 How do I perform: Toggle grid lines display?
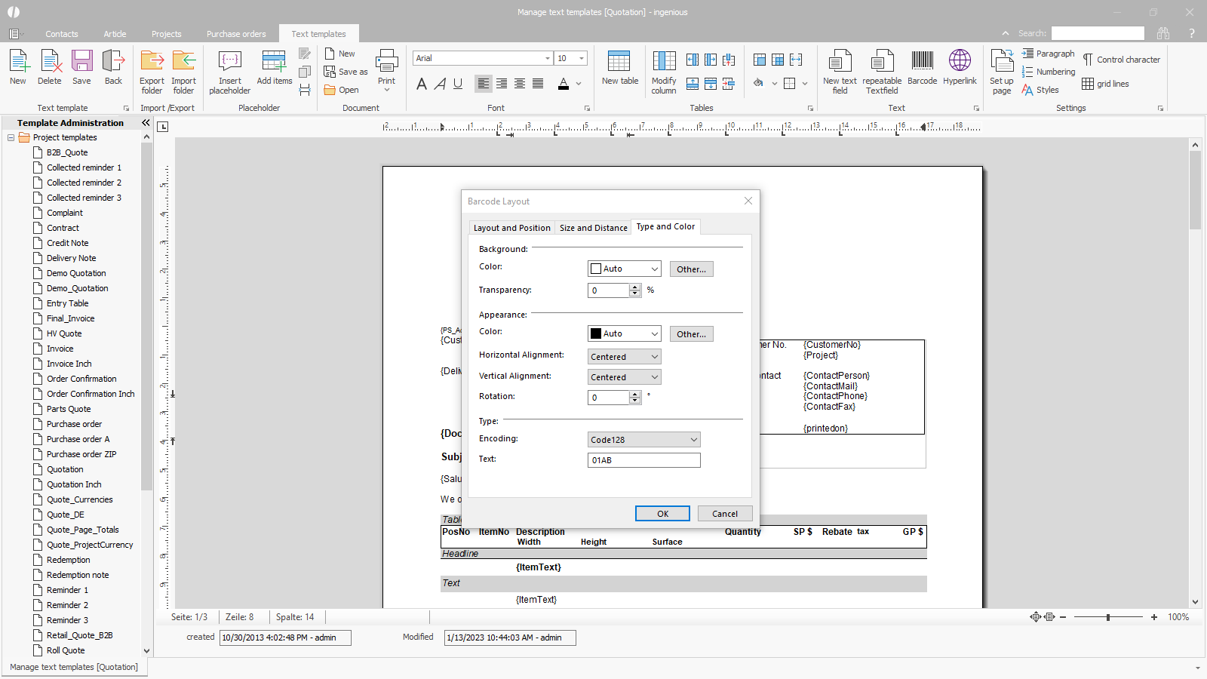pyautogui.click(x=1105, y=84)
